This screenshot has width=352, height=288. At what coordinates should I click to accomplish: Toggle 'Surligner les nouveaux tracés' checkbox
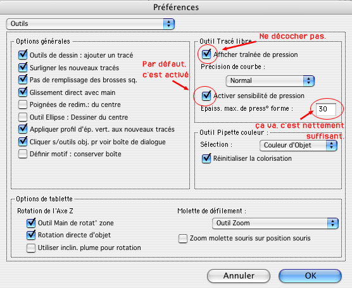point(23,67)
